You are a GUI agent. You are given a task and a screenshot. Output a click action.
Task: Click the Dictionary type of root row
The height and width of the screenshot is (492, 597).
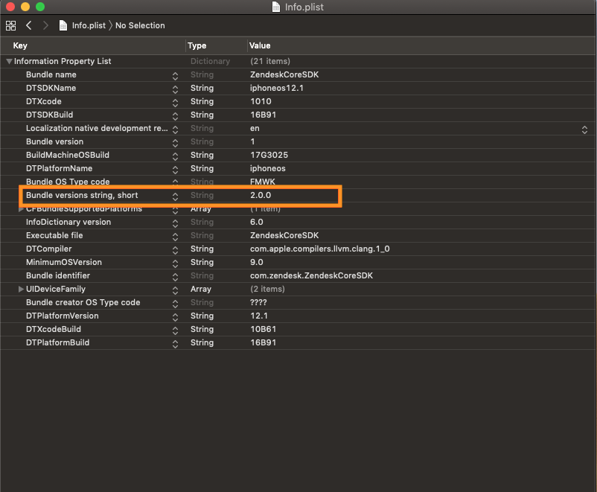210,61
